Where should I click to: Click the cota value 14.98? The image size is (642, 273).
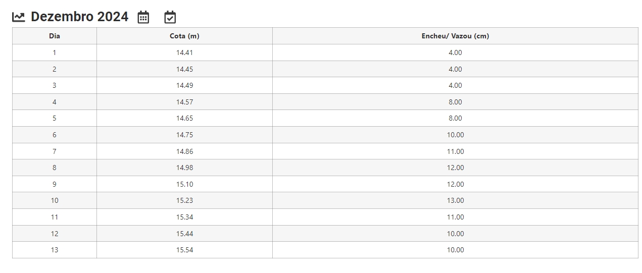(184, 168)
